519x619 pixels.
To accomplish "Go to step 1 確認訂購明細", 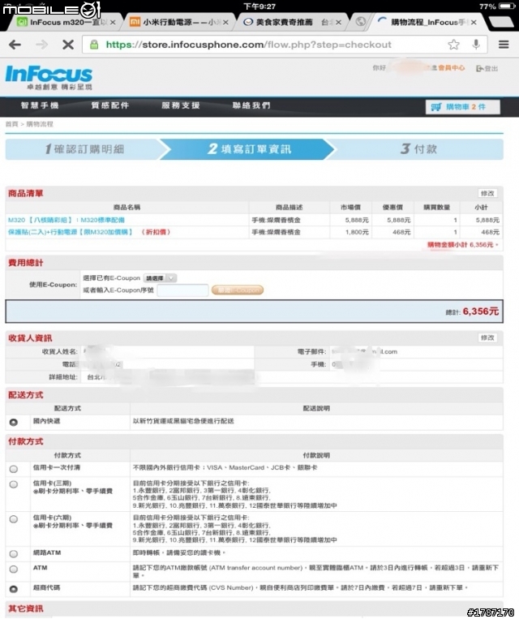I will click(84, 148).
